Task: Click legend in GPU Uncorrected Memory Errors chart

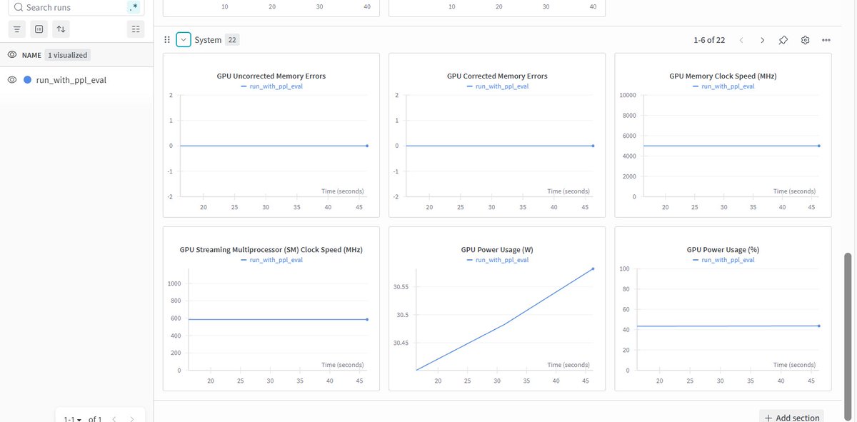Action: 271,86
